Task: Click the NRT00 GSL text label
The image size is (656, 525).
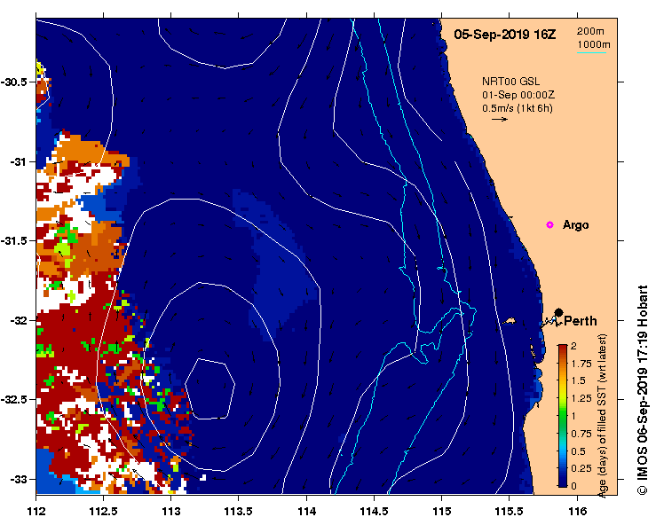Action: pos(510,82)
